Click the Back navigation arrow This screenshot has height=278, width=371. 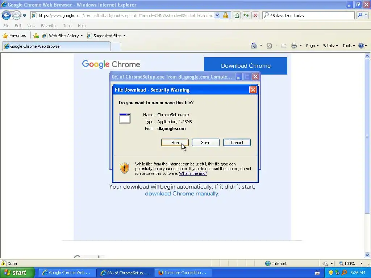tap(7, 16)
